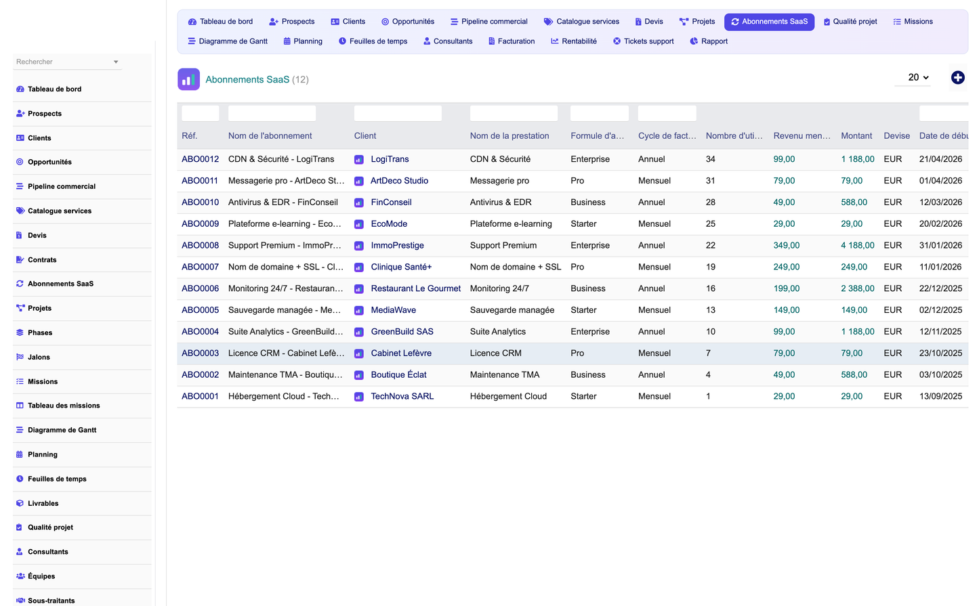Click the Catalogue services tag icon in sidebar
979x606 pixels.
pos(20,211)
